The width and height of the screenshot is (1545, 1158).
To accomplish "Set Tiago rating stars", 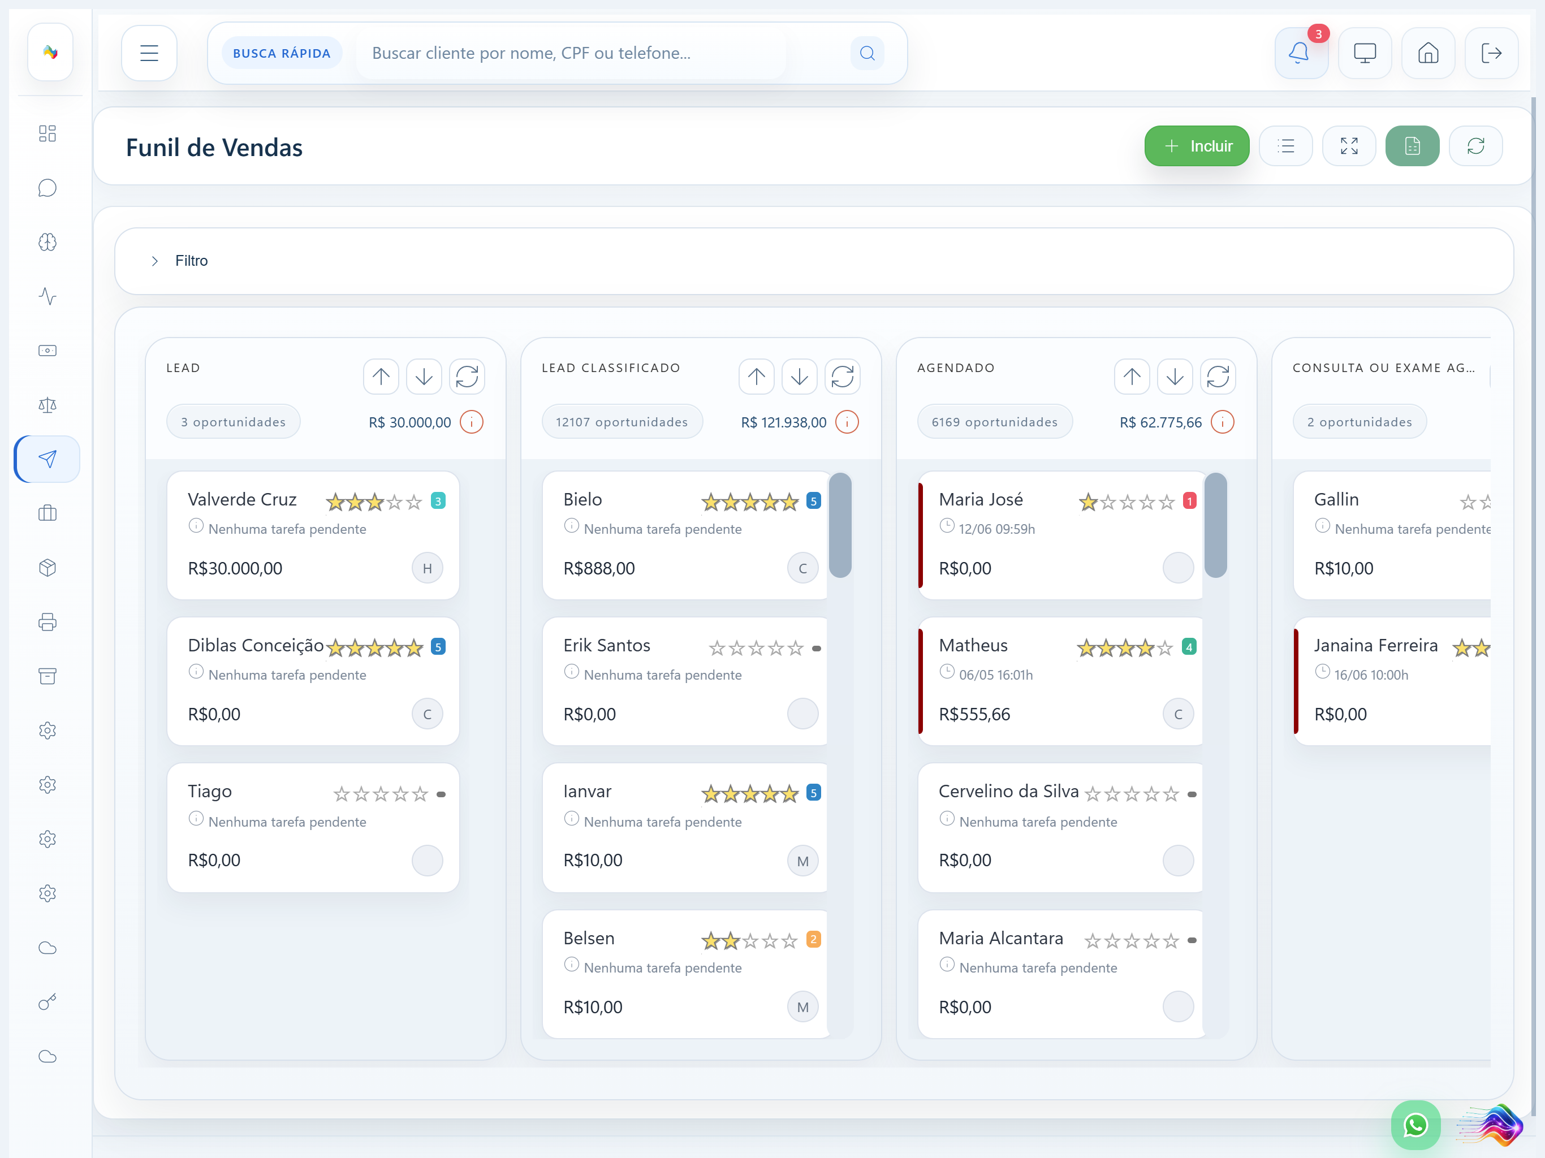I will (x=380, y=794).
